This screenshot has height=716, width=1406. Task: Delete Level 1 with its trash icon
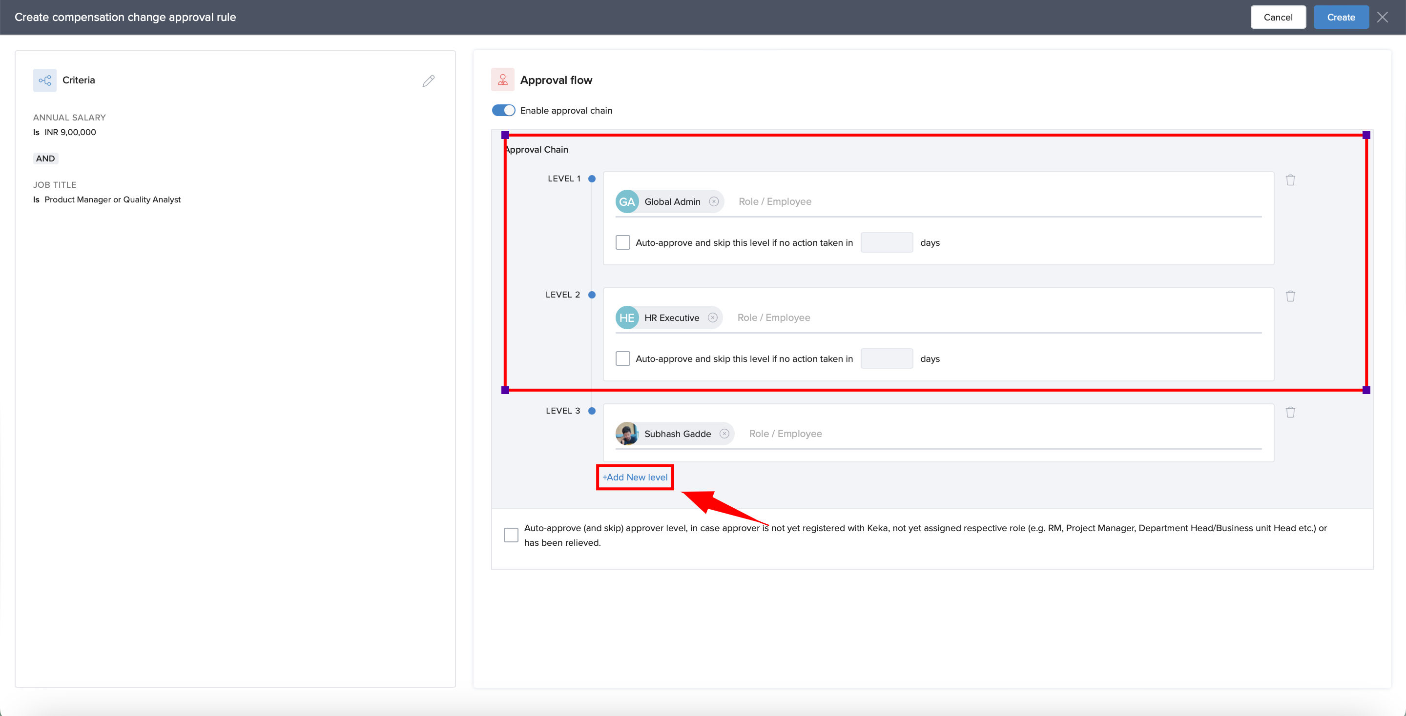1290,180
